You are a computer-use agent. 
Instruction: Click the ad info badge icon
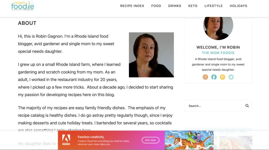(211, 133)
